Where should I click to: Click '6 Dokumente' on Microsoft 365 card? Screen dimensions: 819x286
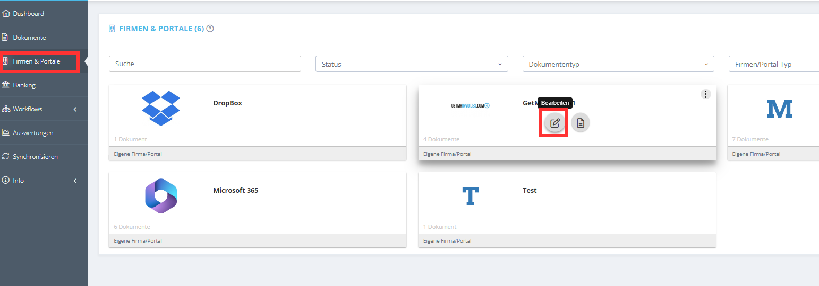pyautogui.click(x=132, y=227)
